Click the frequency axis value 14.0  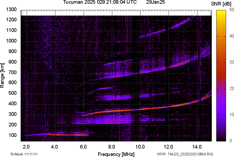197,147
